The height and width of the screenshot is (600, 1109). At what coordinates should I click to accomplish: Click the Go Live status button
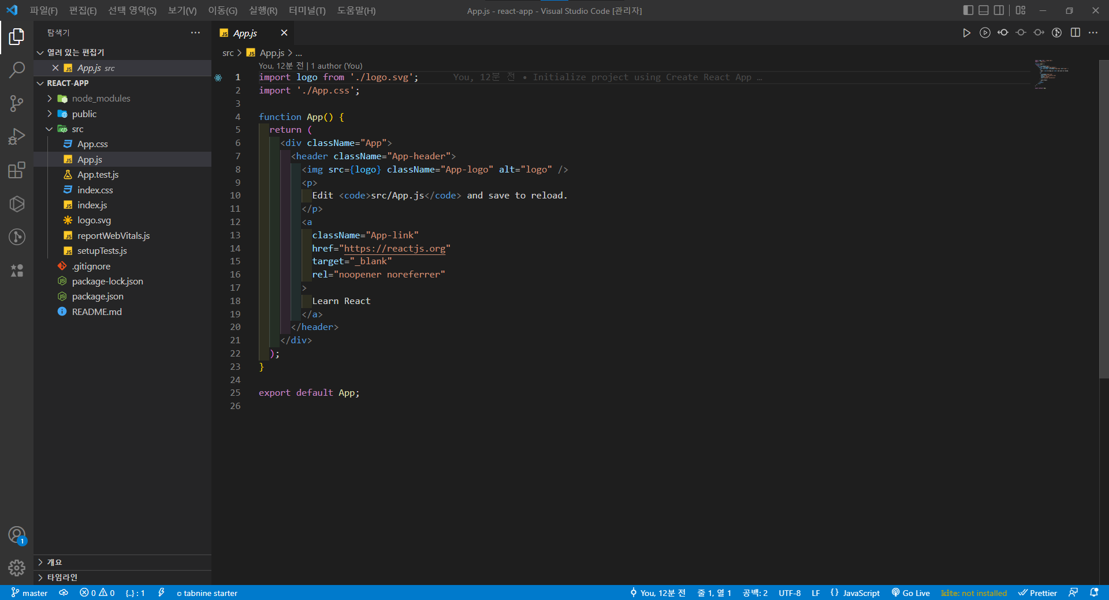(911, 593)
